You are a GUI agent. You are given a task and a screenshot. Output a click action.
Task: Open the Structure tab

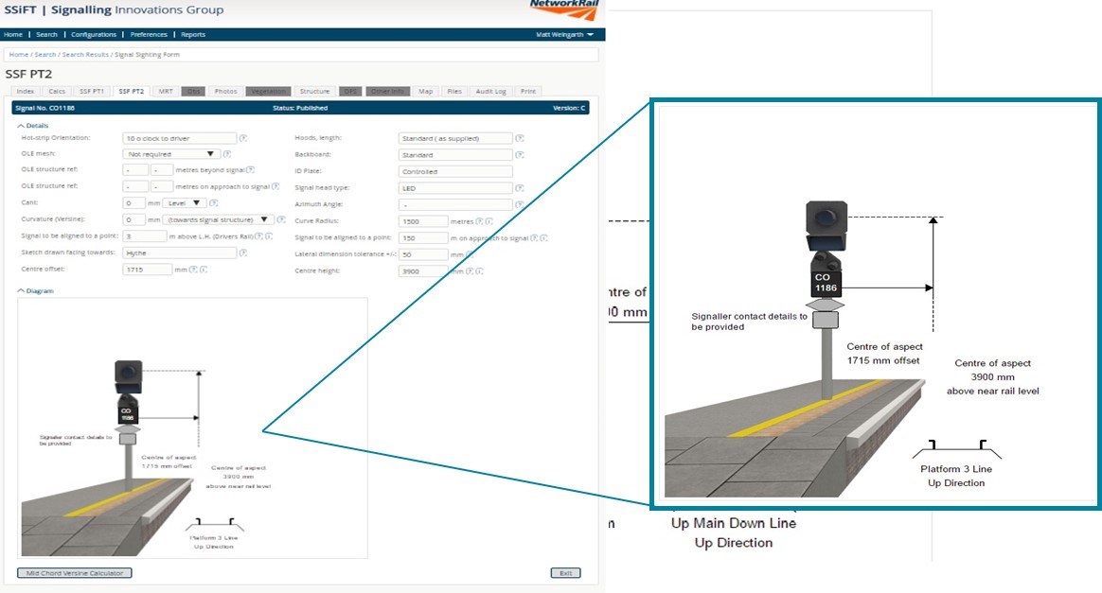coord(315,91)
